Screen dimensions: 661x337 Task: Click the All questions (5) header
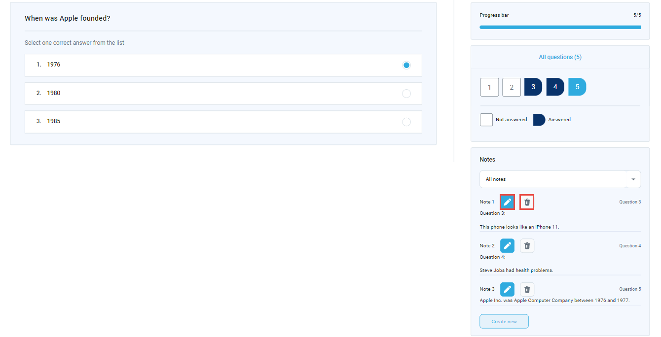[x=560, y=57]
